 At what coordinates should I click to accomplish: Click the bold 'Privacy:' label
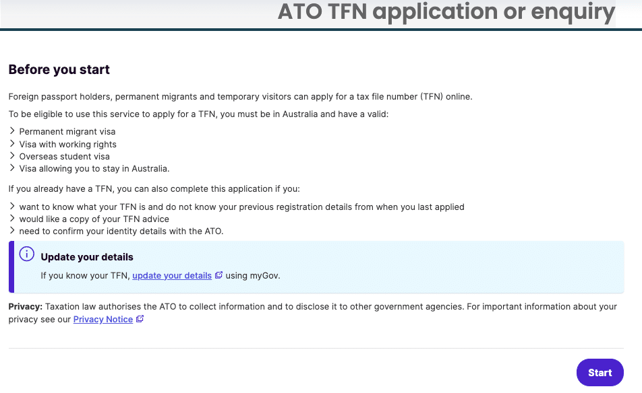tap(25, 306)
